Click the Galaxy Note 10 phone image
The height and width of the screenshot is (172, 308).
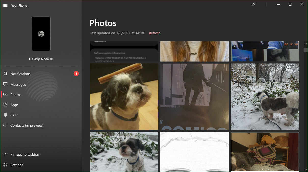coord(41,34)
